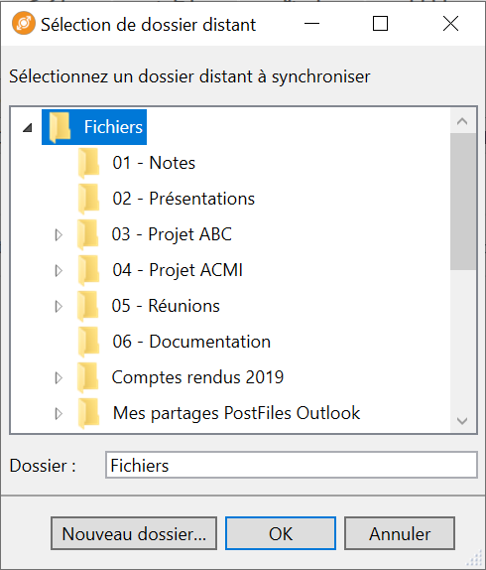
Task: Click the orange sync app icon in title bar
Action: point(24,24)
